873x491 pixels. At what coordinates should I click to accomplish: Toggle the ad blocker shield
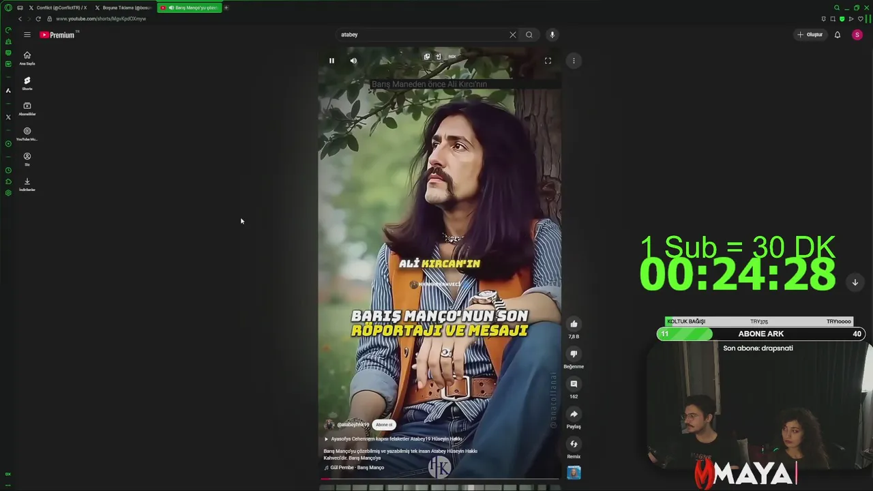click(x=842, y=19)
